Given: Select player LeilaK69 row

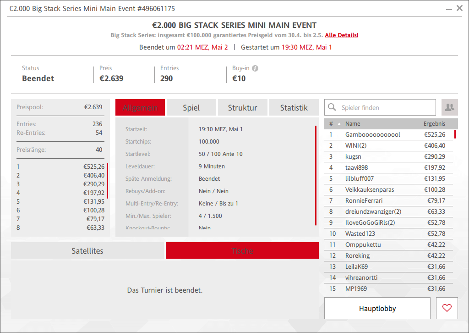Looking at the screenshot, I should click(388, 266).
